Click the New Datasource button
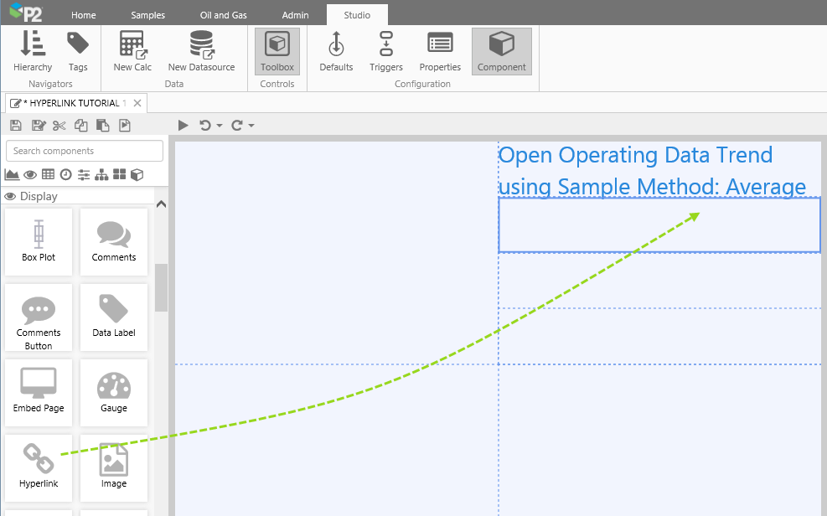Image resolution: width=827 pixels, height=516 pixels. point(201,52)
